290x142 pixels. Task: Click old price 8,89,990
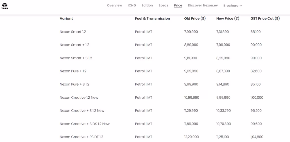(191, 45)
